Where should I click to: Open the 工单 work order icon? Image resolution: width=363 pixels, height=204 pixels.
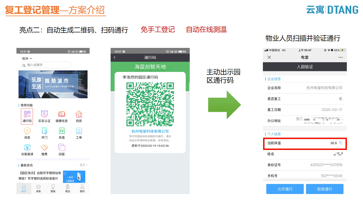click(79, 133)
